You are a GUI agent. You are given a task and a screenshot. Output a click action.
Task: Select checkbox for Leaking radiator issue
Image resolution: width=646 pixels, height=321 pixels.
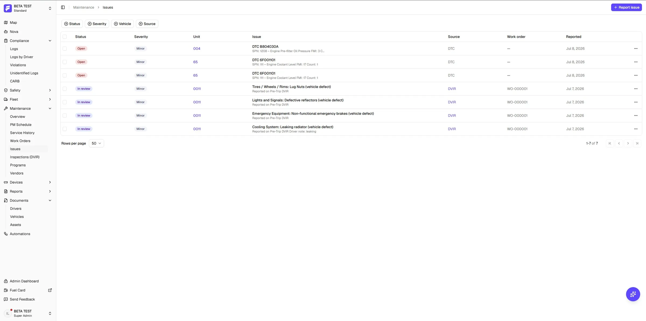coord(65,129)
